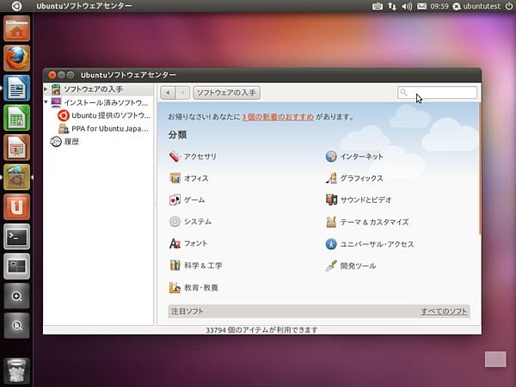
Task: Open the サウンドとビデオ category icon
Action: pos(331,200)
